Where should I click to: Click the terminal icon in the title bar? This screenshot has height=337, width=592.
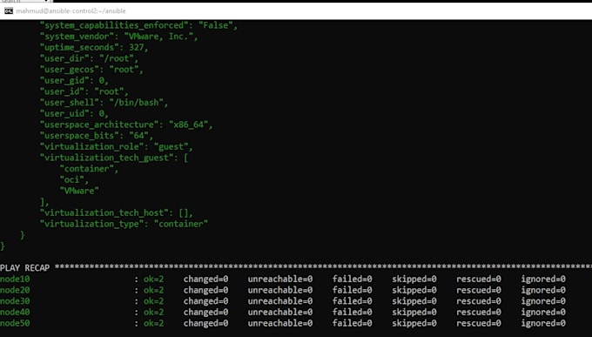[x=9, y=11]
